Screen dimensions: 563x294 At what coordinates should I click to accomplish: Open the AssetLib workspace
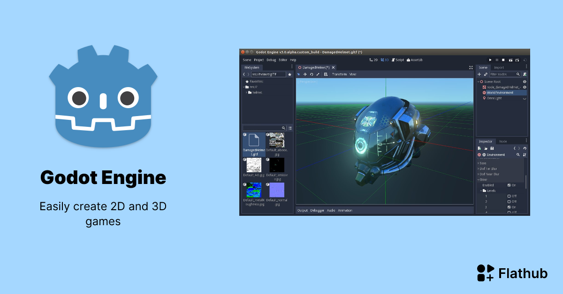[416, 60]
